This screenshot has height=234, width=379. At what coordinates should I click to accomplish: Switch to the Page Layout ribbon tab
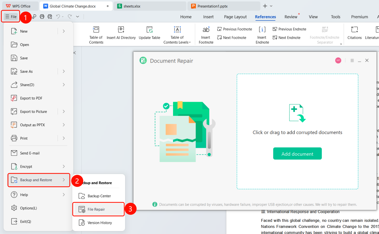tap(235, 17)
